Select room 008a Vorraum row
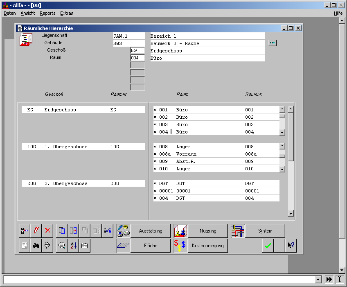This screenshot has width=347, height=287. (216, 154)
